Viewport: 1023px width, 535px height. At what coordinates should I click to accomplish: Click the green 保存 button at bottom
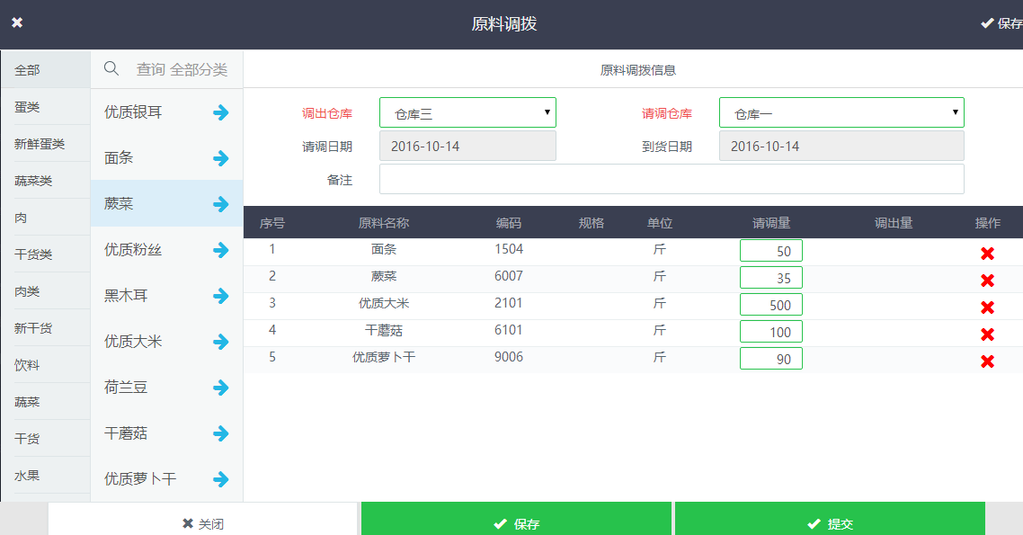coord(516,523)
